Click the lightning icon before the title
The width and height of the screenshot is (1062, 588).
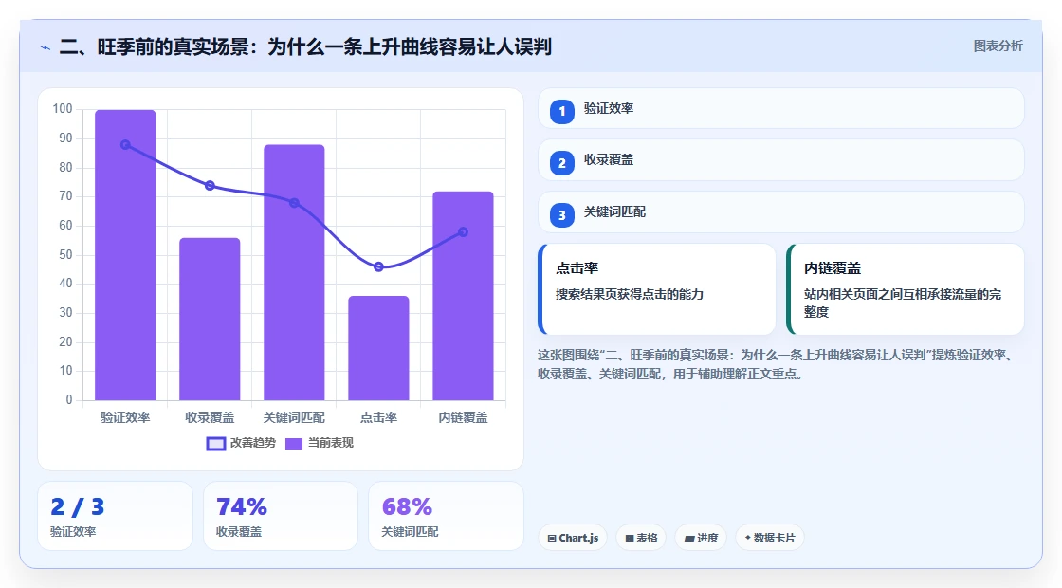point(46,47)
